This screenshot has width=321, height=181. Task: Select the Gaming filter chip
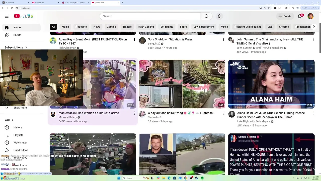click(x=111, y=27)
